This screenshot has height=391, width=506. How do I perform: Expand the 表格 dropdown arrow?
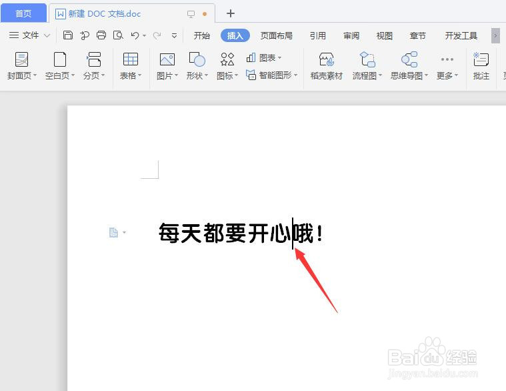pos(140,75)
